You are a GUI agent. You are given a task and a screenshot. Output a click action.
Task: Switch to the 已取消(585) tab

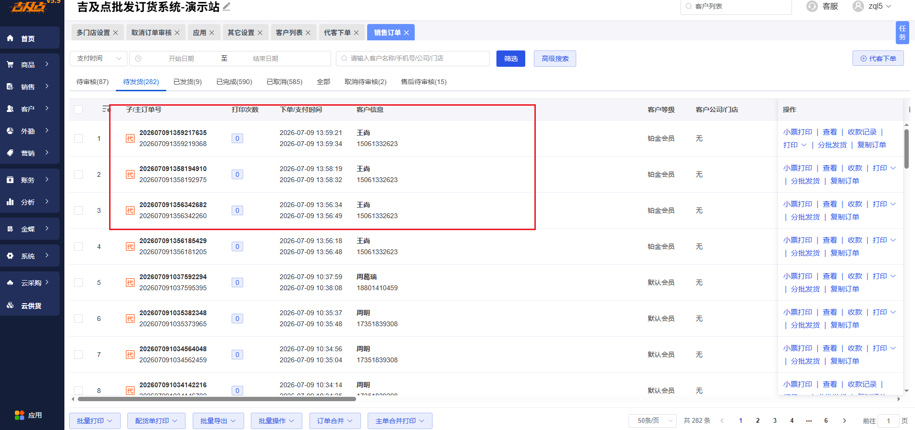tap(284, 82)
